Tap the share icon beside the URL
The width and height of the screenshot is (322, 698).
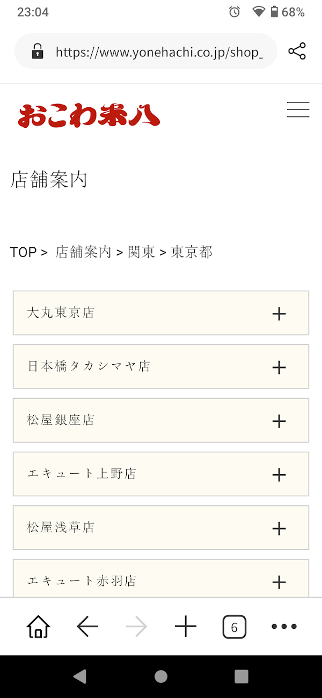297,52
